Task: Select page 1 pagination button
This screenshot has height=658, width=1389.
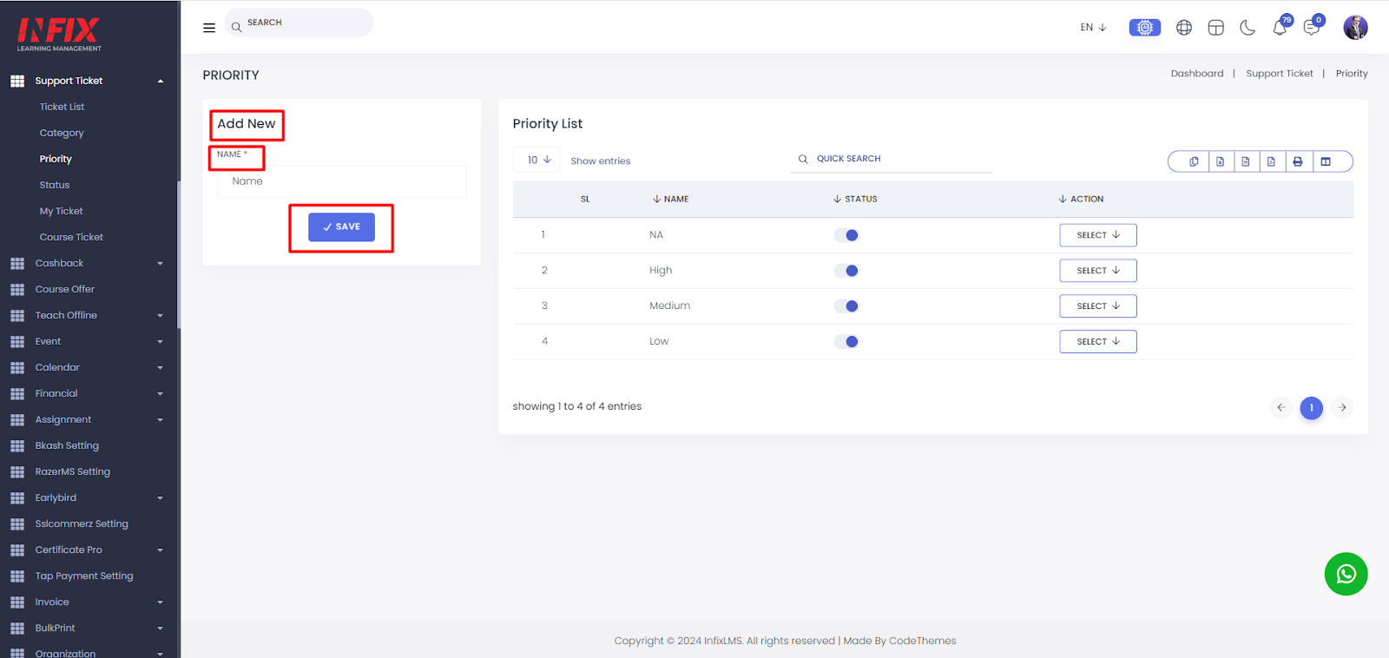Action: [1311, 407]
